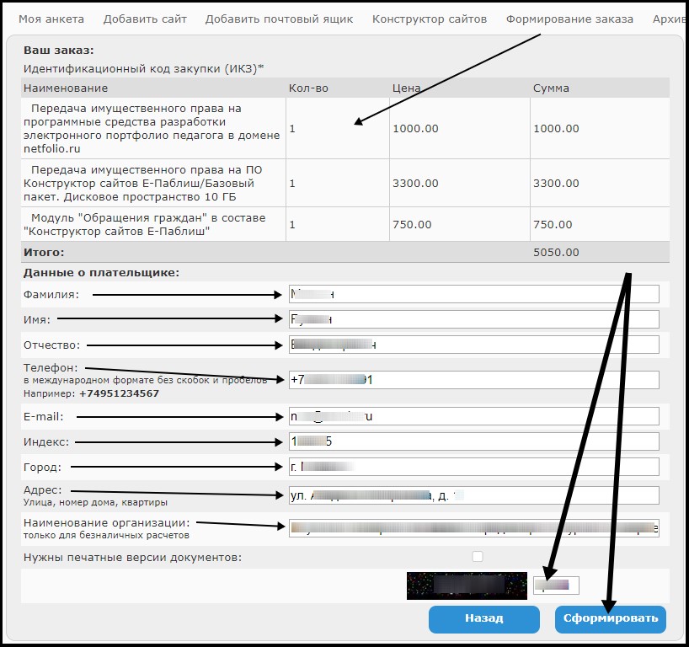Viewport: 689px width, 647px height.
Task: Focus the Индекс postal code field
Action: tap(473, 441)
